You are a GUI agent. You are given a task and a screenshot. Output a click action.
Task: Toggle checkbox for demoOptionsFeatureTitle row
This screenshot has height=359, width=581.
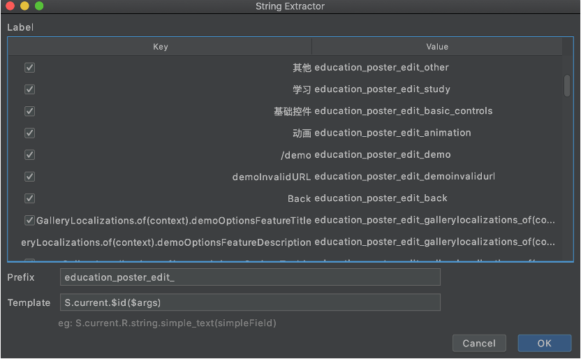29,220
